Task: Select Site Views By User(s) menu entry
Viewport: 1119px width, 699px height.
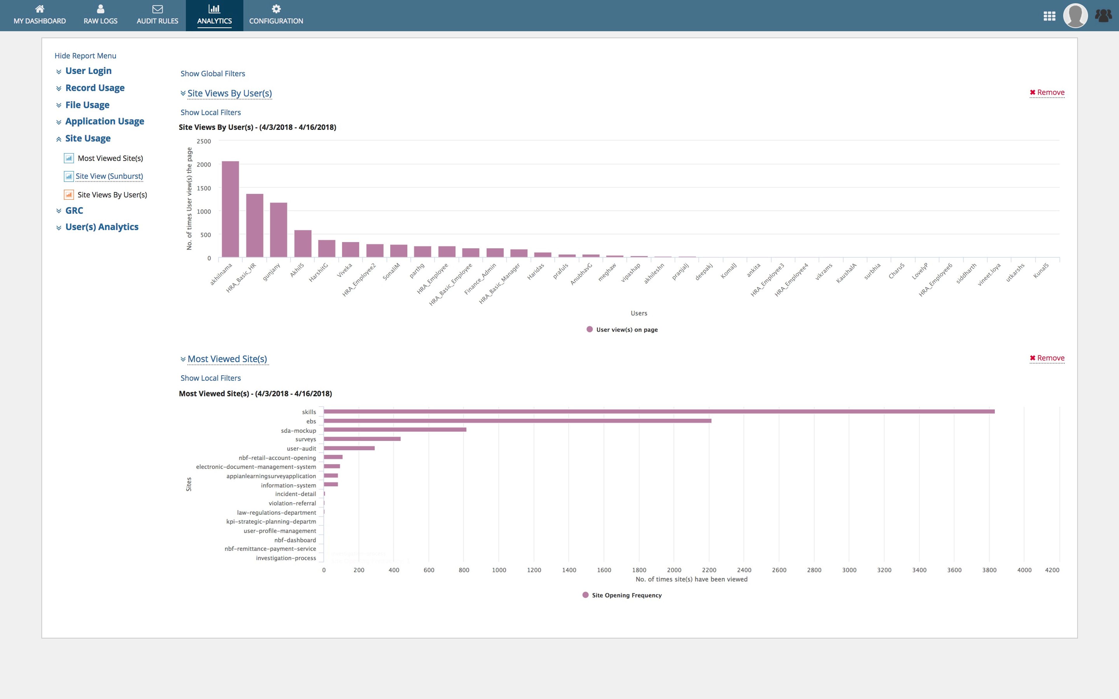Action: point(112,195)
